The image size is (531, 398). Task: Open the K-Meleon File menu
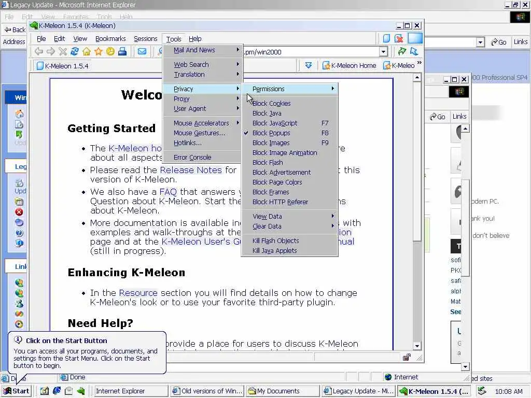coord(41,38)
